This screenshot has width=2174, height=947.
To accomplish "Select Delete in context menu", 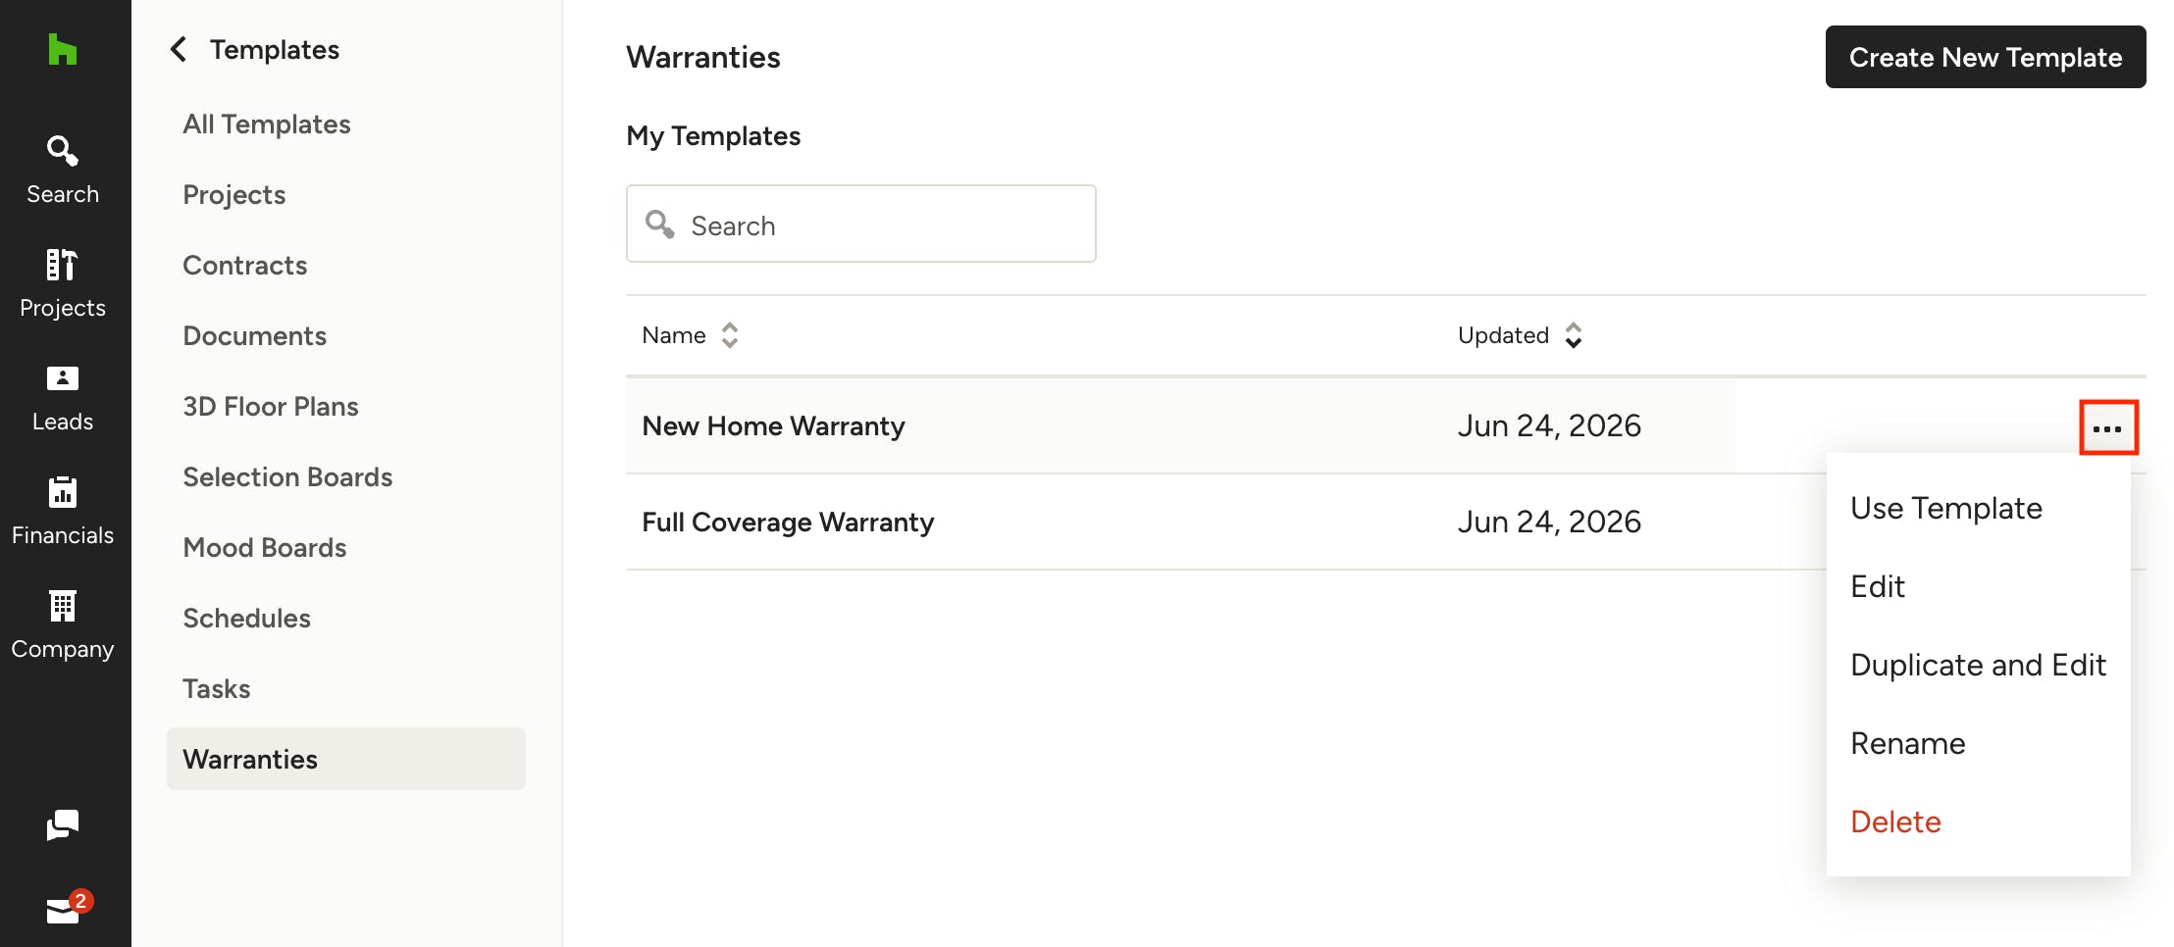I will [1895, 822].
